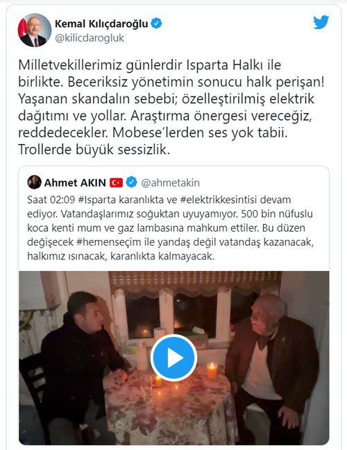This screenshot has height=450, width=347.
Task: Click the Ahmet AKIN display name
Action: tap(75, 182)
